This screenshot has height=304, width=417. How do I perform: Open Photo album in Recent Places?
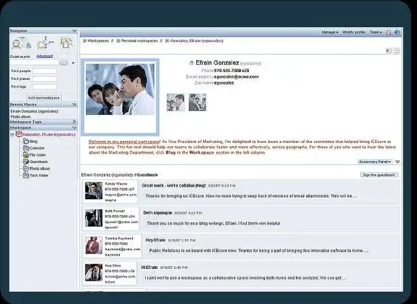click(20, 117)
